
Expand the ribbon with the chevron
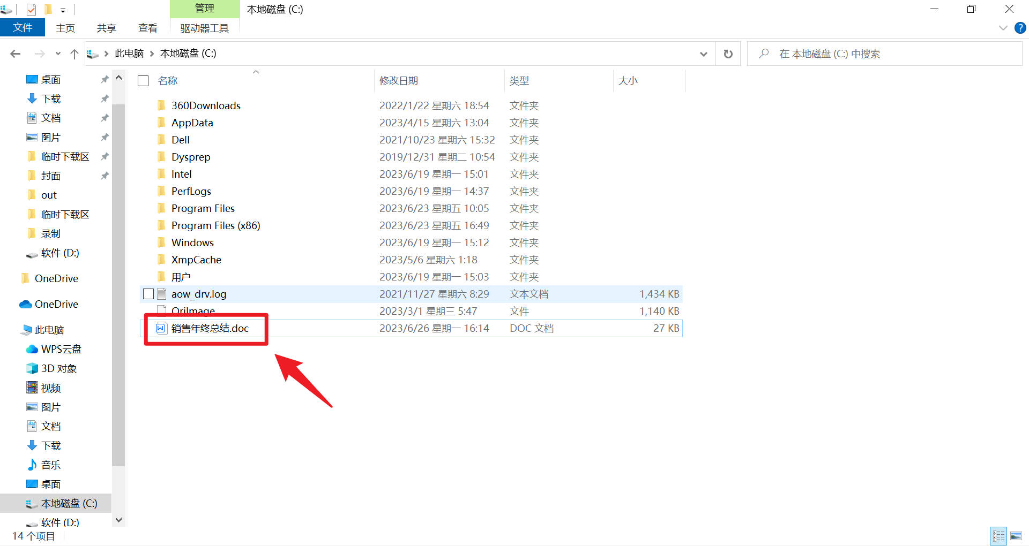click(1003, 28)
